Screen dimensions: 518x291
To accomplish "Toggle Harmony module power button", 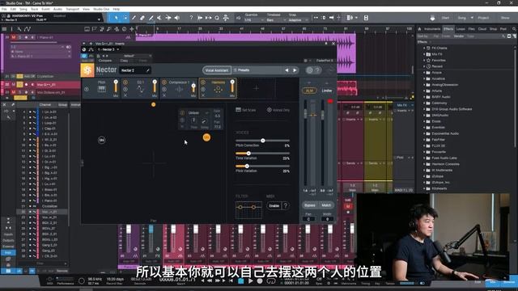I will [x=203, y=82].
